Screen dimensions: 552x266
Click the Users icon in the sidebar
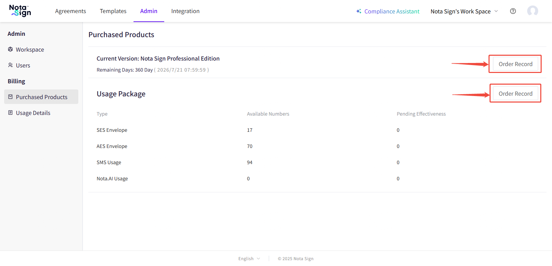coord(10,65)
